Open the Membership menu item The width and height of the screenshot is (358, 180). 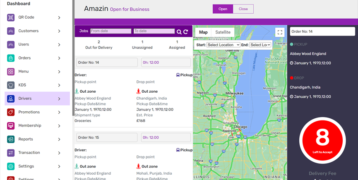tap(29, 126)
